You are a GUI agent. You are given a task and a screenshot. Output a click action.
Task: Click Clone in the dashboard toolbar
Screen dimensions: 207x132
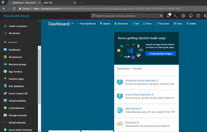[x=178, y=24]
